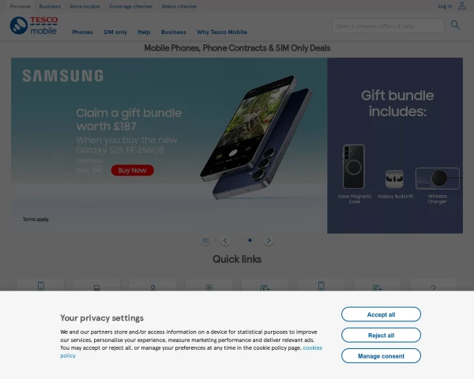This screenshot has width=474, height=379.
Task: Click the Tesco Mobile logo
Action: click(x=34, y=25)
